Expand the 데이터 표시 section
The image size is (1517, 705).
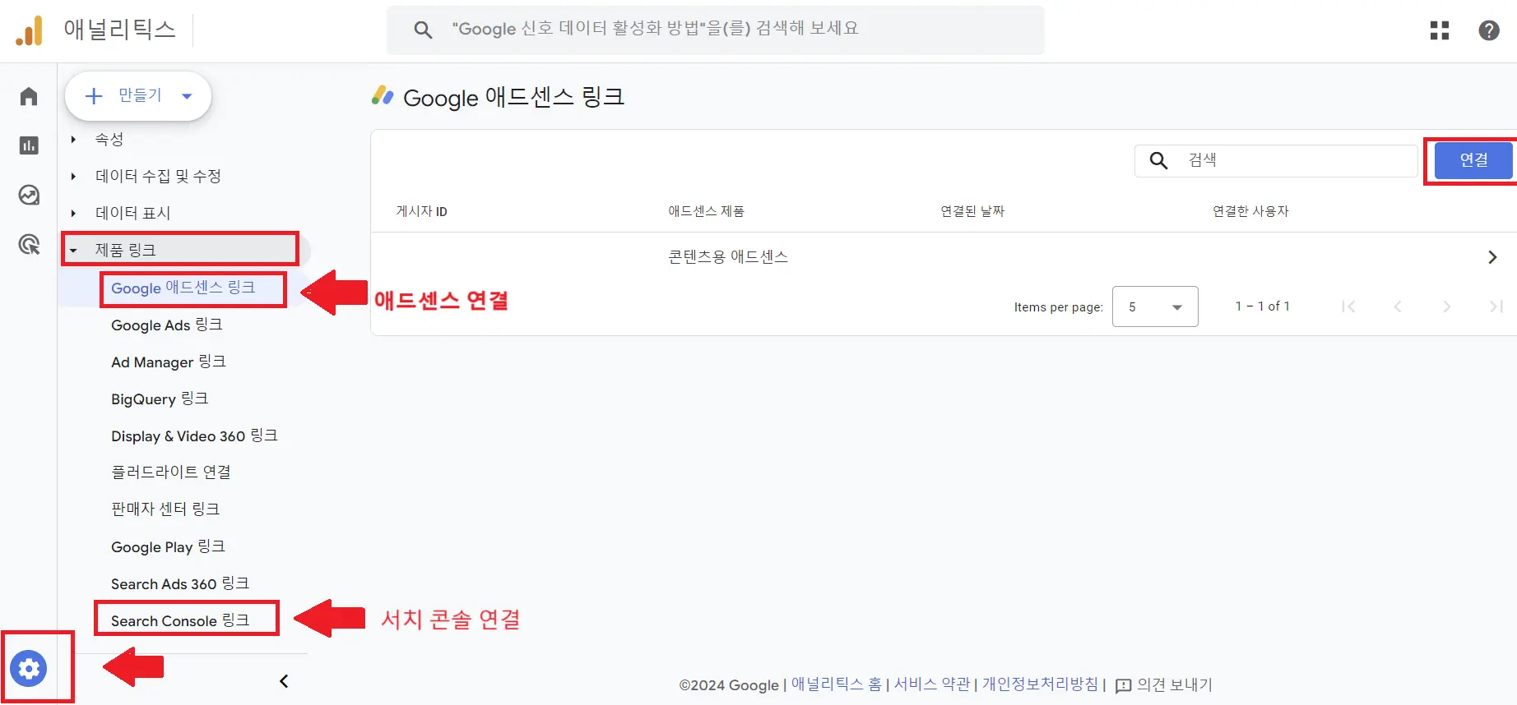coord(73,213)
